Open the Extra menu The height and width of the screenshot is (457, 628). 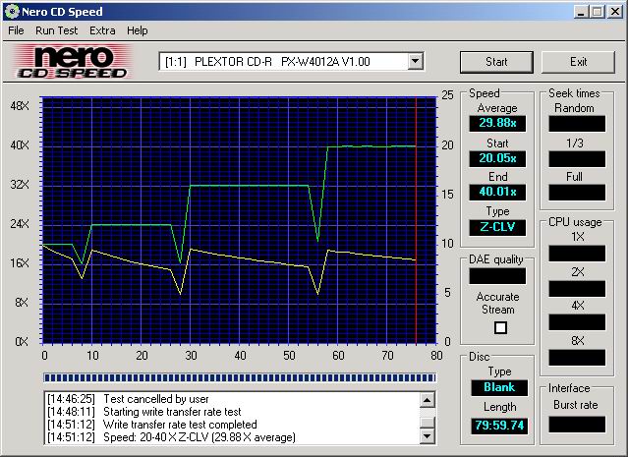coord(102,30)
